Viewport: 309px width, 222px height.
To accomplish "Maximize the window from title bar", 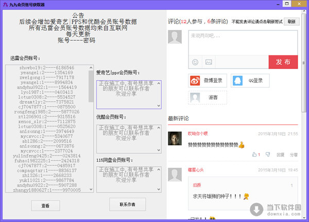I will (287, 4).
